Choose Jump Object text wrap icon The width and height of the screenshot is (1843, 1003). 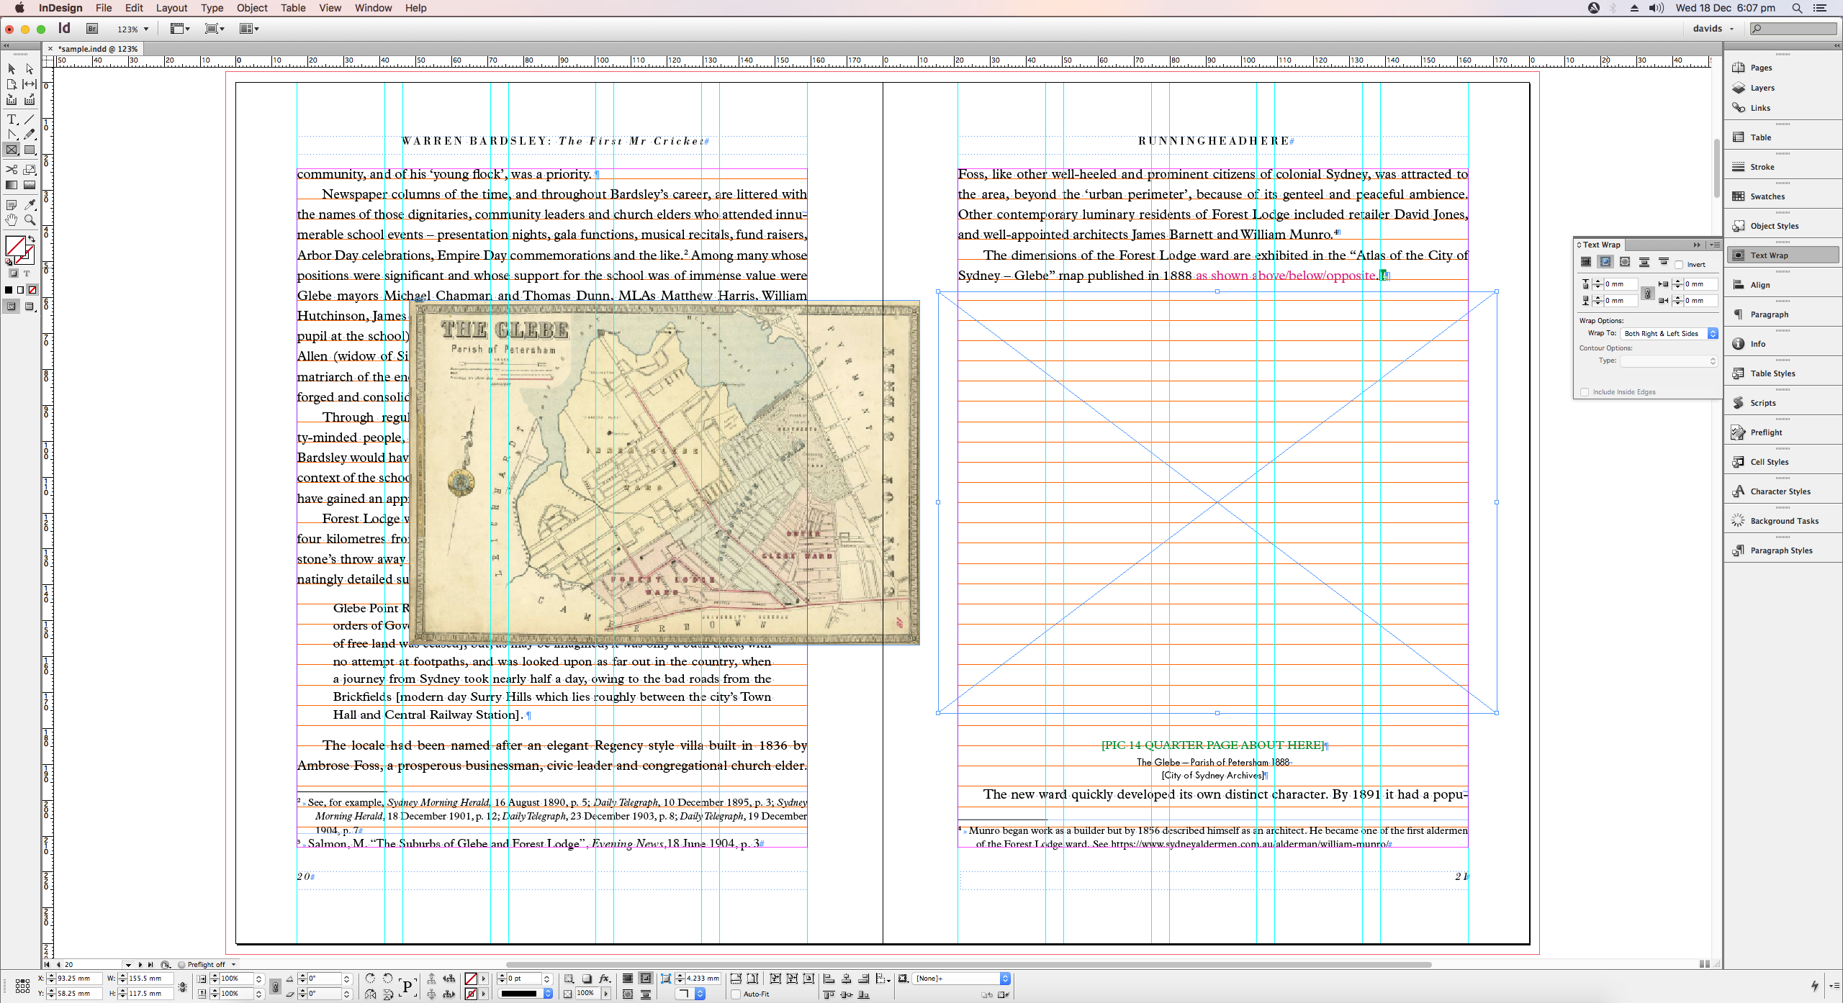click(x=1644, y=263)
